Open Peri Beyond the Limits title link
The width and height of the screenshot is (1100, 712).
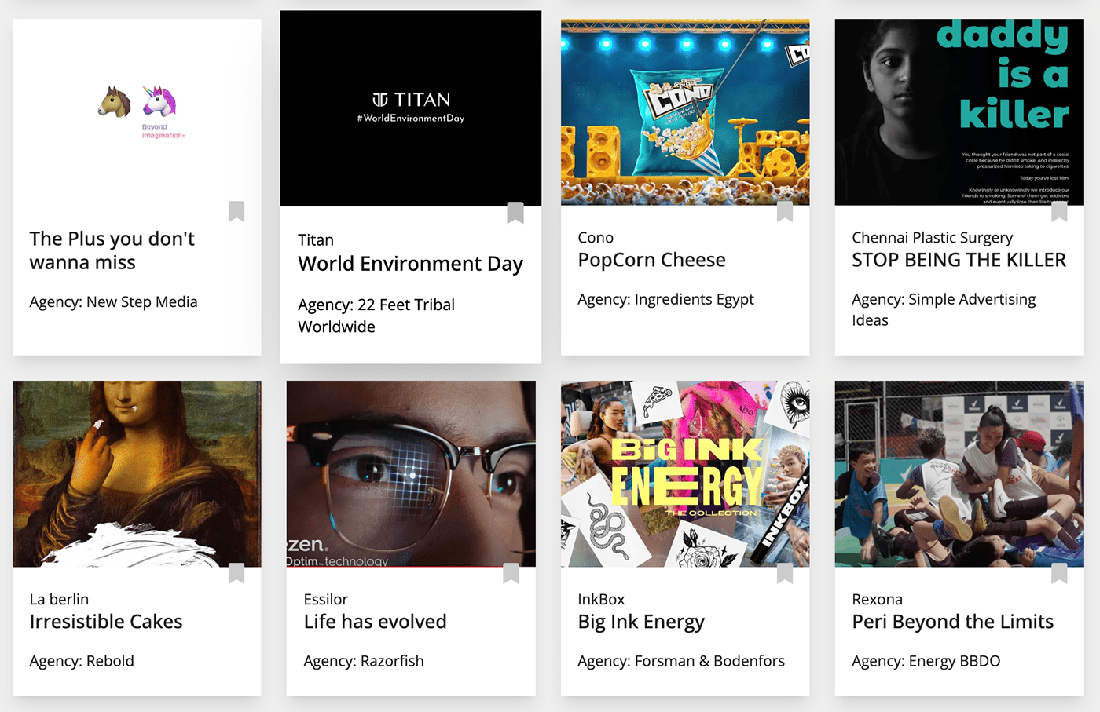952,622
